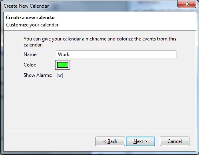
Task: Click the "Show Alarms:" label
Action: [x=38, y=75]
